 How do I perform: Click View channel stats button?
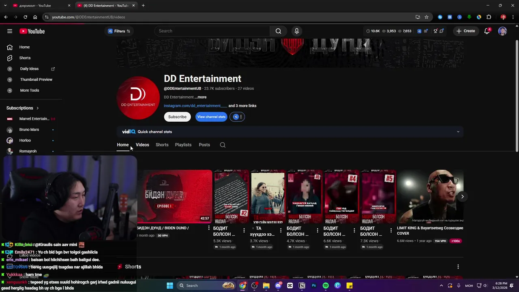tap(211, 117)
